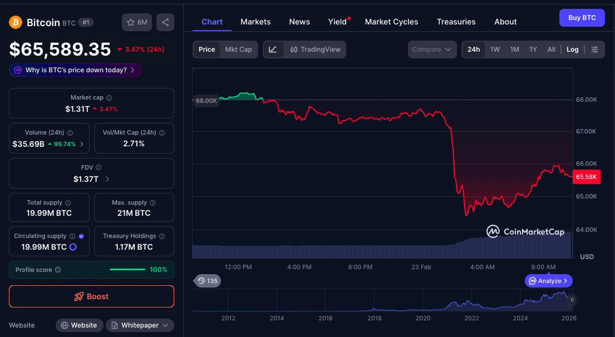Image resolution: width=615 pixels, height=337 pixels.
Task: Click the #1 rank badge
Action: pyautogui.click(x=86, y=22)
